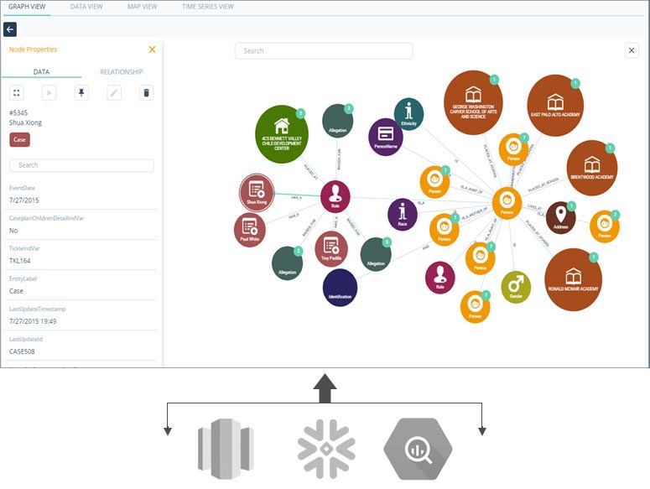Image resolution: width=650 pixels, height=489 pixels.
Task: Click the EventDate value 7/27/2015
Action: pos(24,200)
